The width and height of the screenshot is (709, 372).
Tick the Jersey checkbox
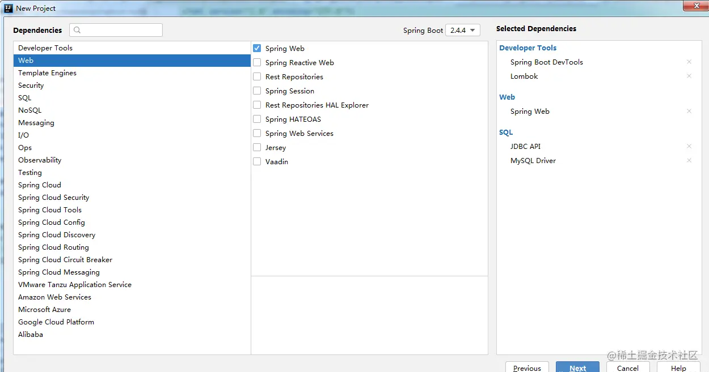(x=257, y=147)
